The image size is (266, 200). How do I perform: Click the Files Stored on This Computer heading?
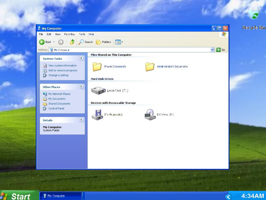point(111,55)
